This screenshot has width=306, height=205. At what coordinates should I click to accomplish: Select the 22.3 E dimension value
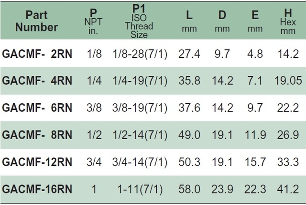click(255, 189)
